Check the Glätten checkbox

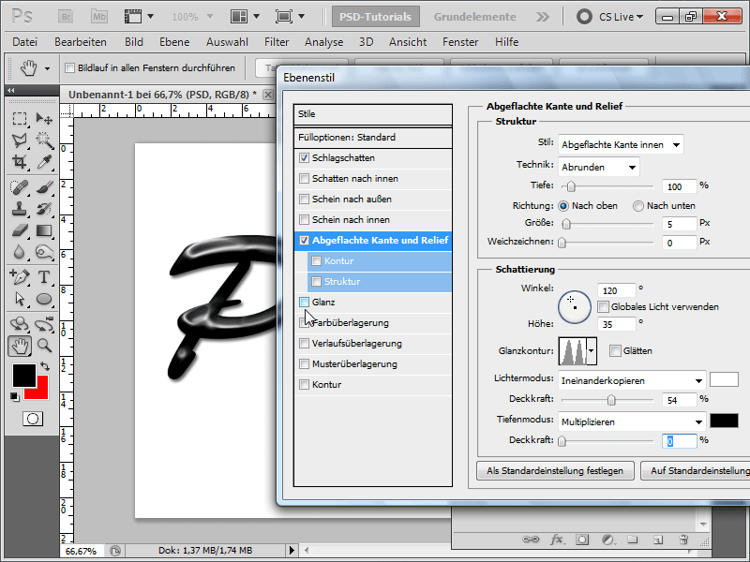coord(616,350)
